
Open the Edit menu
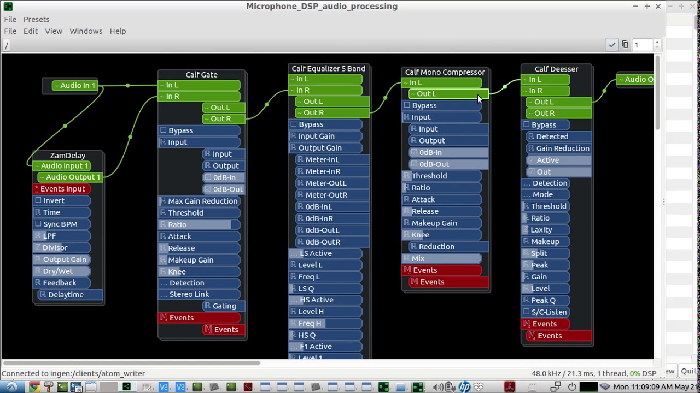point(31,31)
